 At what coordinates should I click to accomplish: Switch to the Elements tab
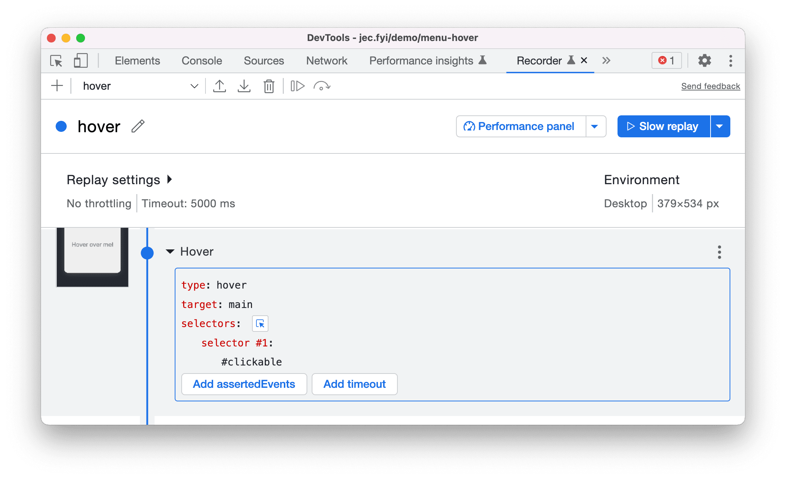[136, 60]
